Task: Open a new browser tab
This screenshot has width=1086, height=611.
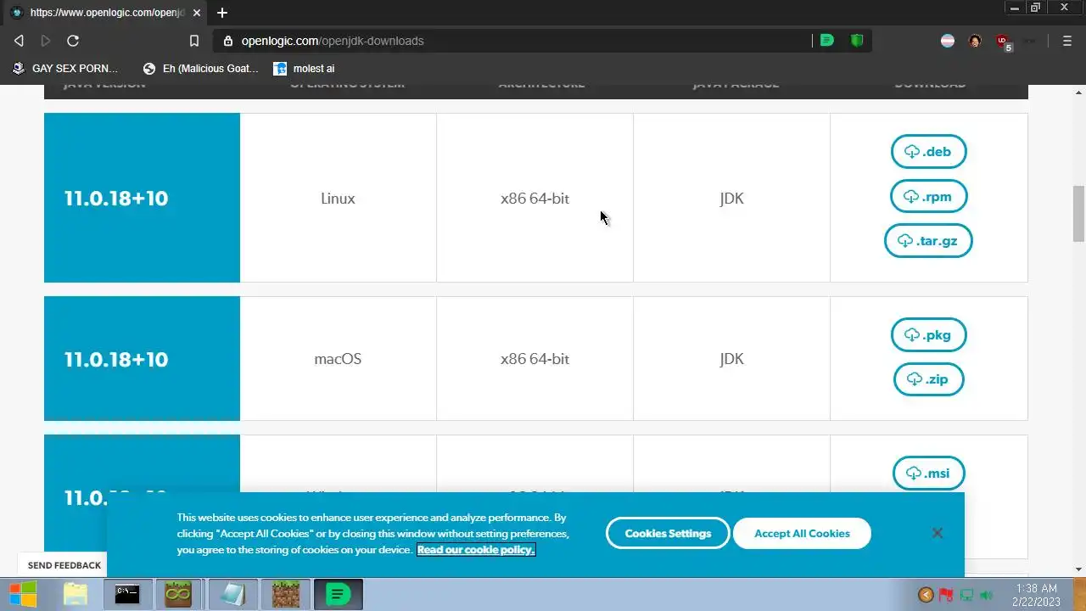Action: [x=222, y=13]
